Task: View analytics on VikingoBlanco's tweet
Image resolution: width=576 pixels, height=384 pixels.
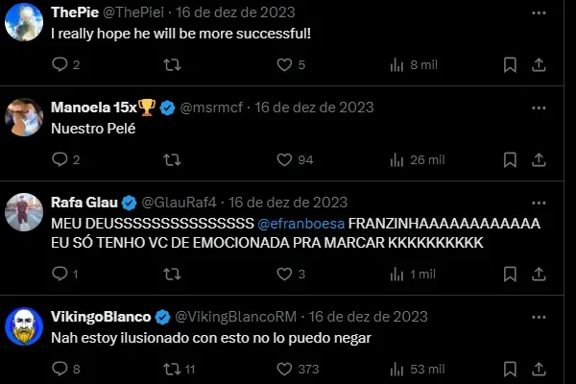Action: [397, 369]
